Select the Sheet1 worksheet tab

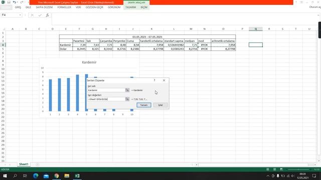pyautogui.click(x=24, y=164)
